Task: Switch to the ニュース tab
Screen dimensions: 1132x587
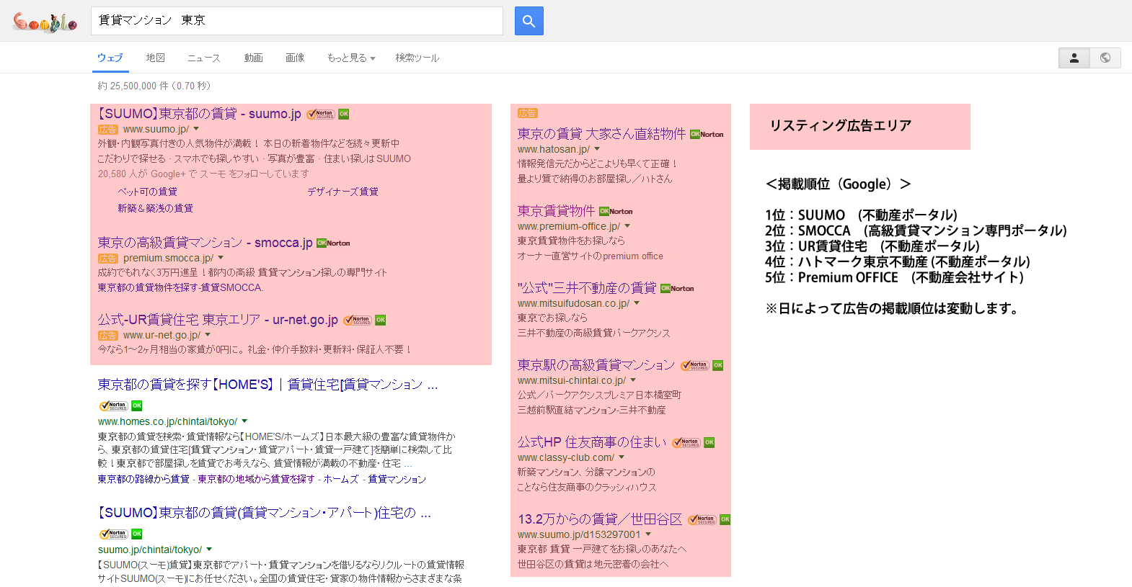Action: 204,58
